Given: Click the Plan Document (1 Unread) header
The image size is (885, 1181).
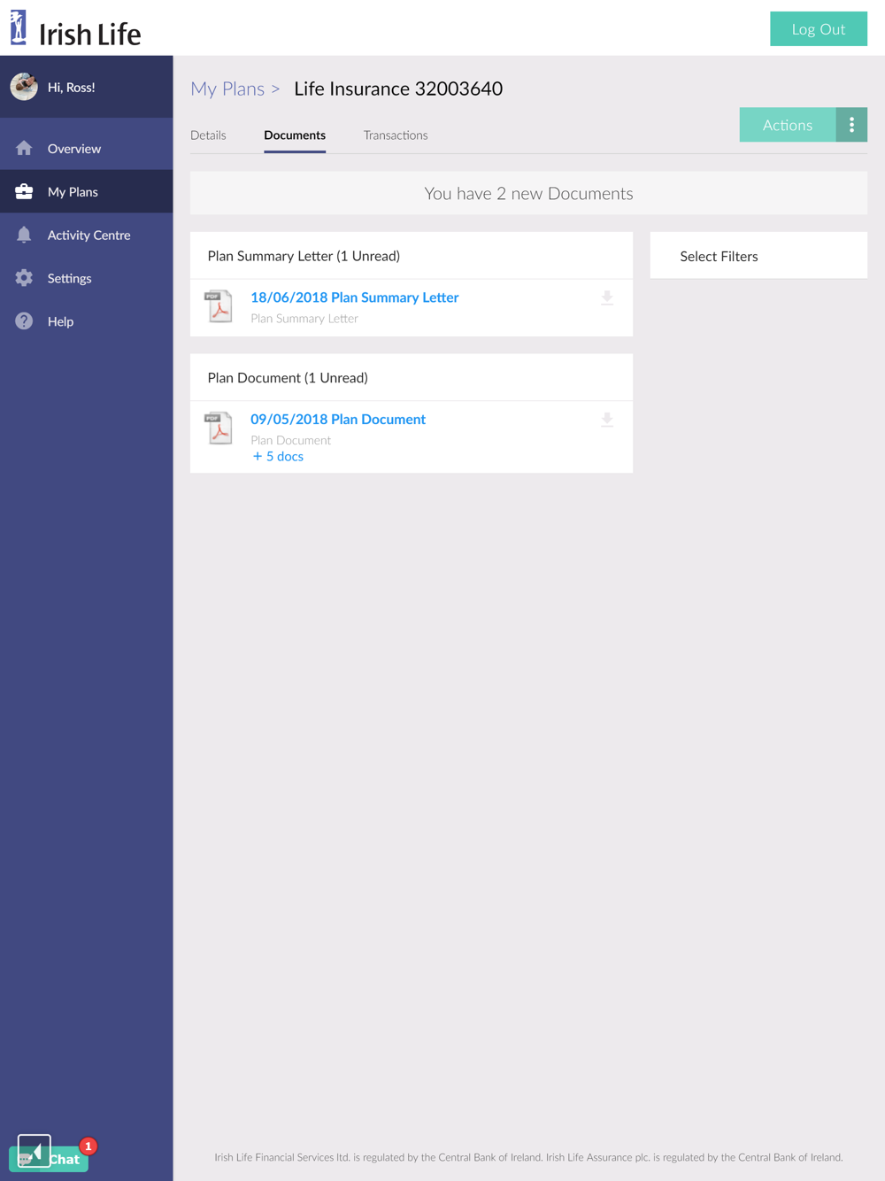Looking at the screenshot, I should click(x=412, y=378).
